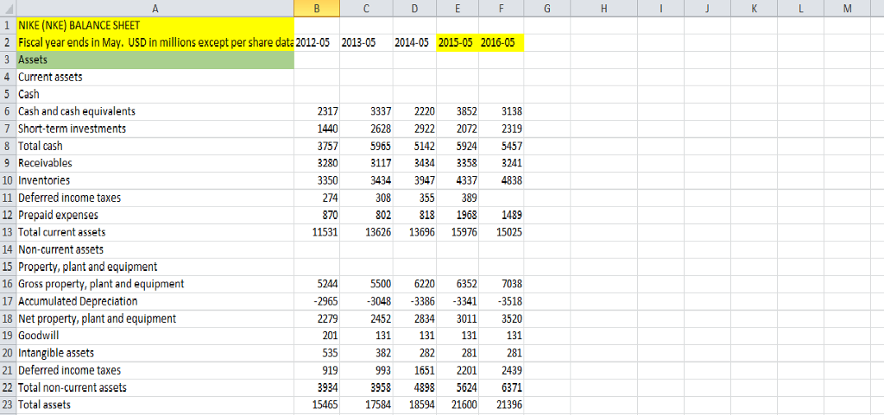Select the Goodwill label cell
The width and height of the screenshot is (884, 415).
click(155, 336)
